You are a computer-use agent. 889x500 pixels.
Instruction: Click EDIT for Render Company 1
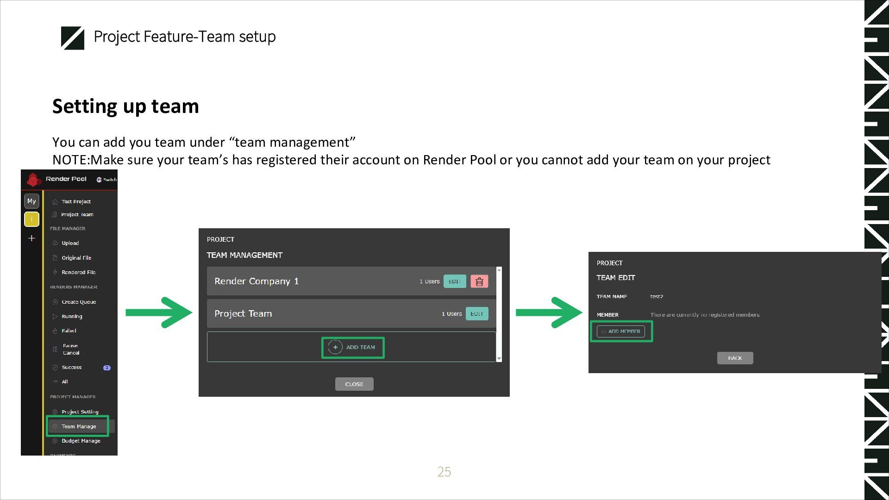(x=455, y=281)
